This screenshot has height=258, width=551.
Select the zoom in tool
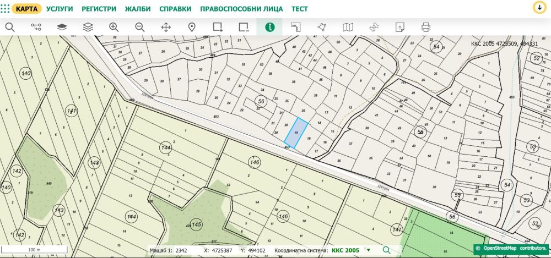(x=114, y=27)
